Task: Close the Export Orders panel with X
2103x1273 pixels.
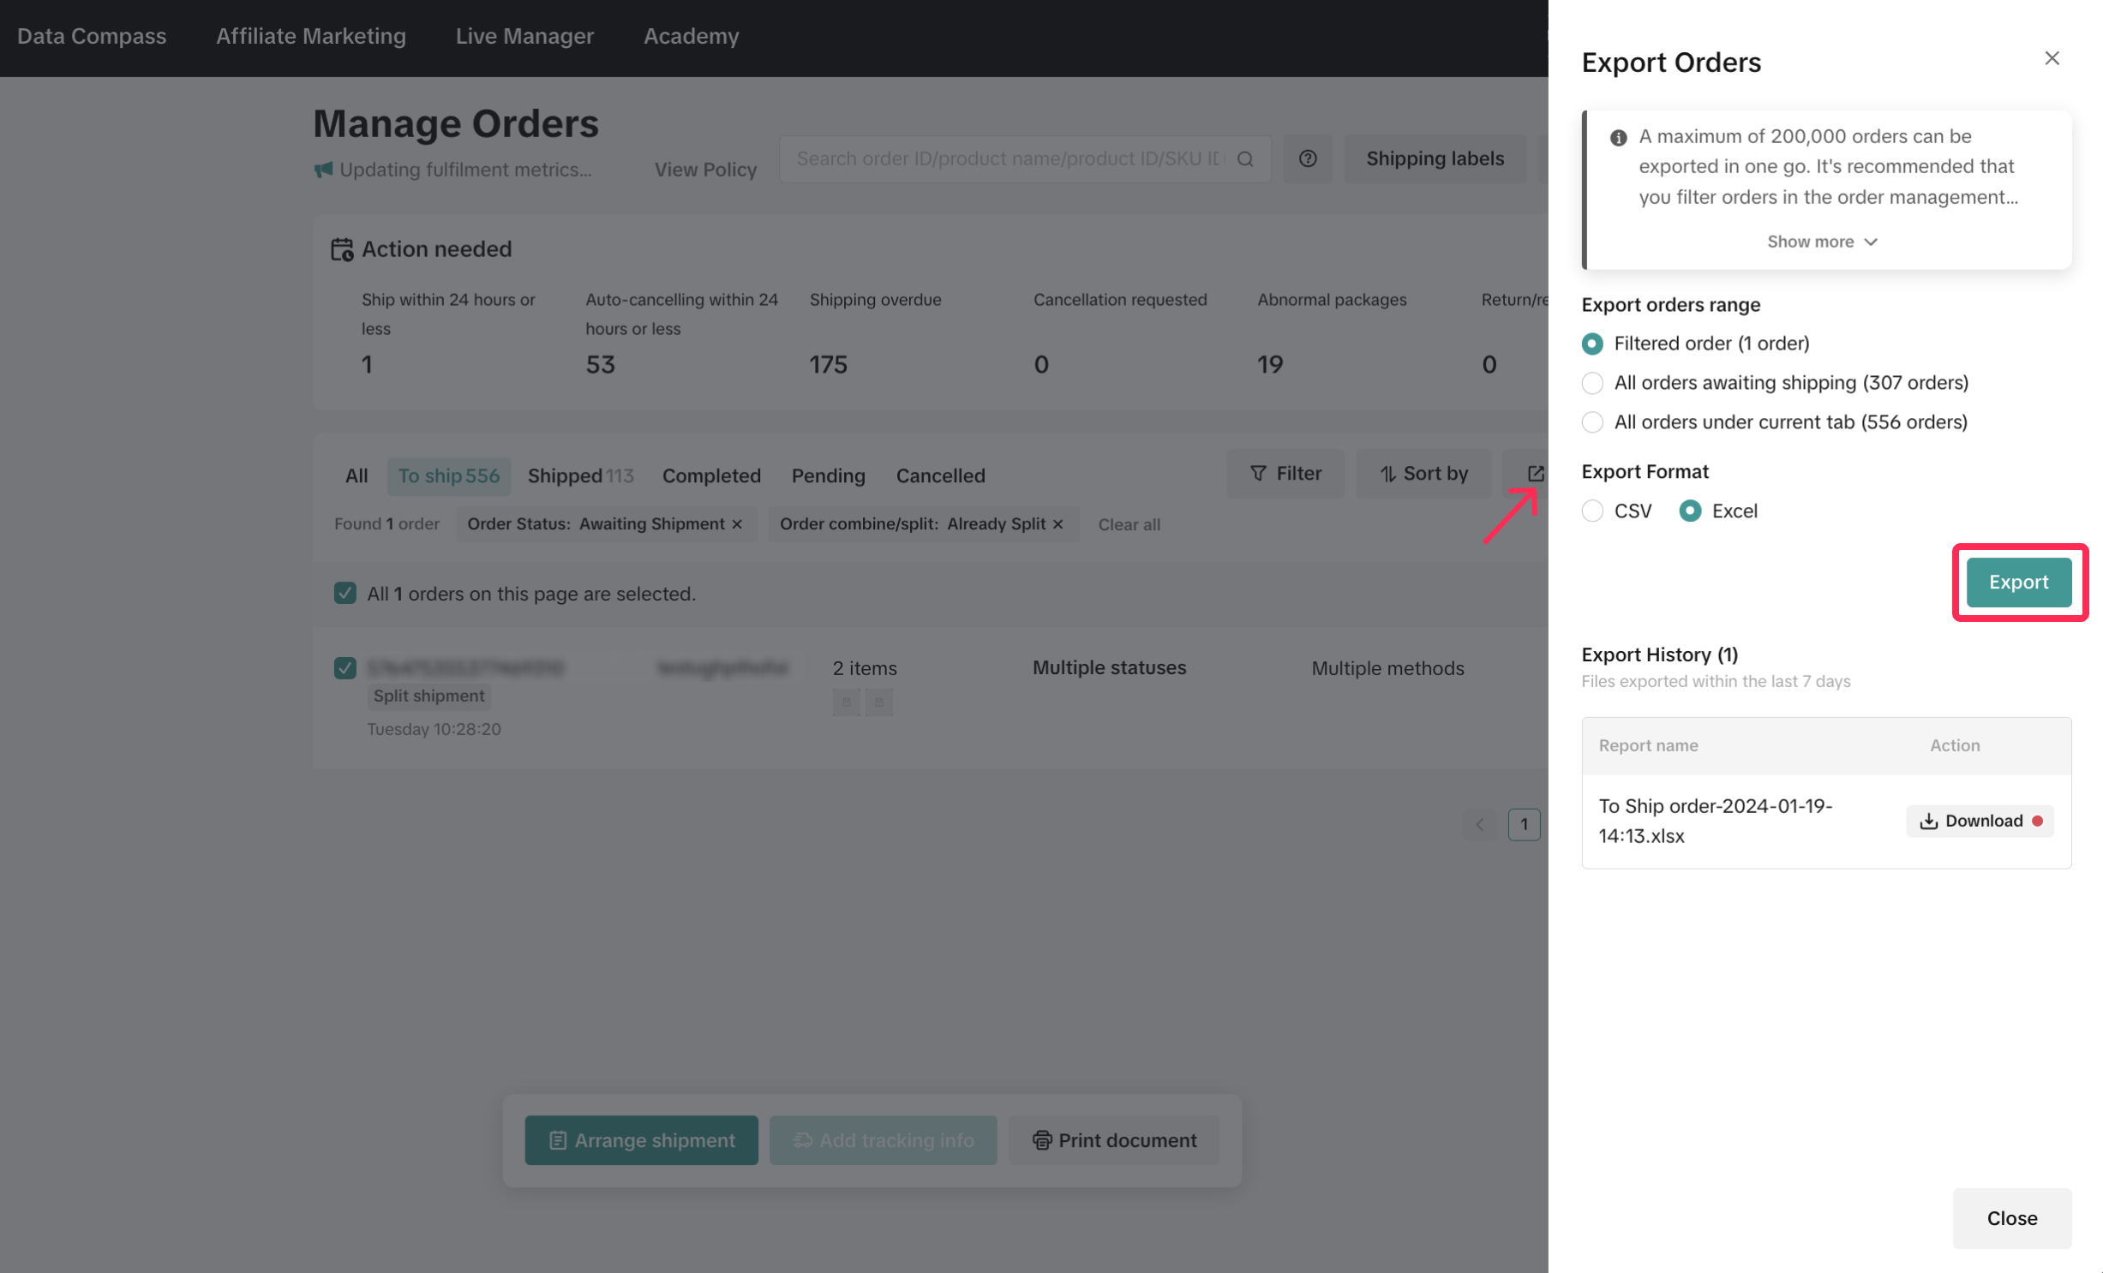Action: point(2051,58)
